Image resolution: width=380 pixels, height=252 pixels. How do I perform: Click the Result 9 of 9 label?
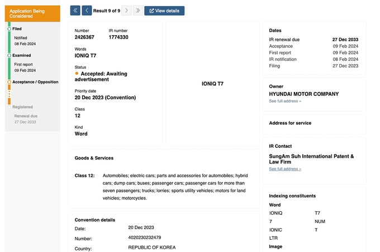coord(107,11)
